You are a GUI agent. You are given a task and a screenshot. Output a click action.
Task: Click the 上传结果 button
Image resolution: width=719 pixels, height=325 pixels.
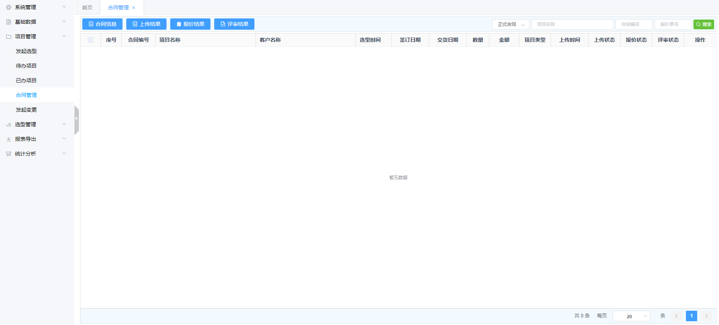(146, 24)
